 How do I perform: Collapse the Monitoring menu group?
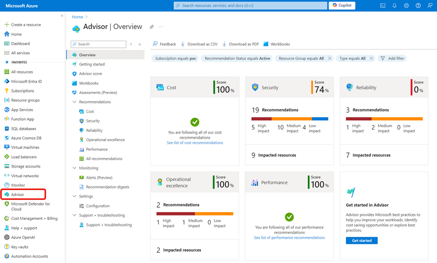(x=74, y=168)
